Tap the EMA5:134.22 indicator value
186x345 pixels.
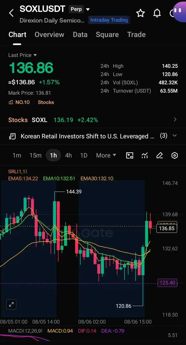coord(23,178)
